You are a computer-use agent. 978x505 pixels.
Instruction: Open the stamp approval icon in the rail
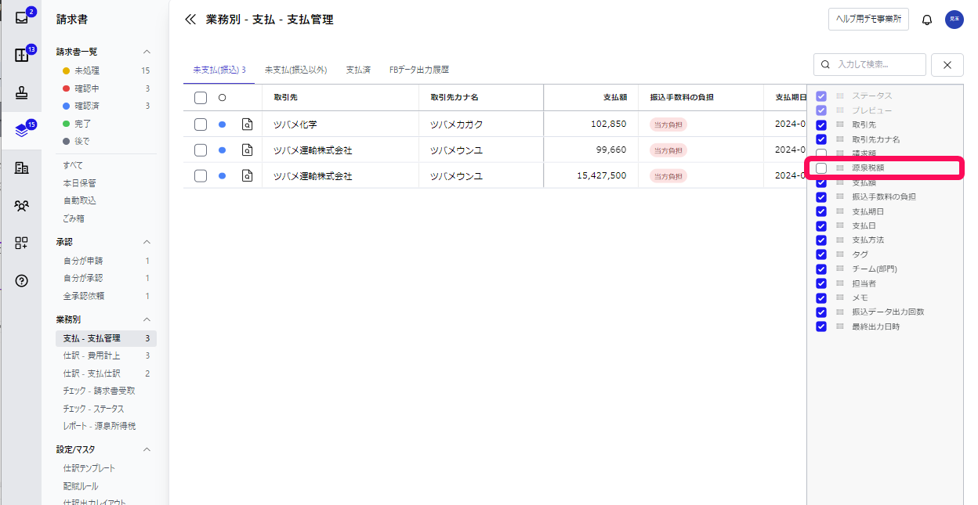[x=22, y=93]
